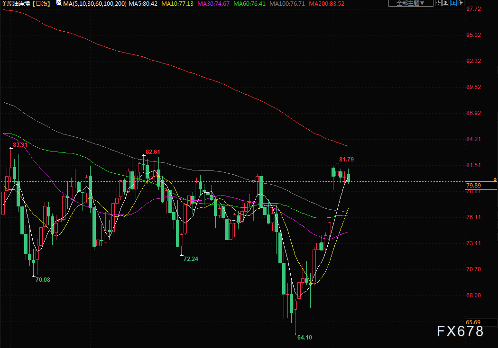Screen dimensions: 498x348
Task: Select the magenta MA30:74.67 legend
Action: pos(213,3)
